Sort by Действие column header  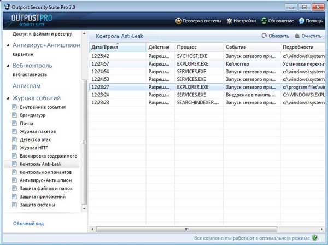click(x=160, y=47)
